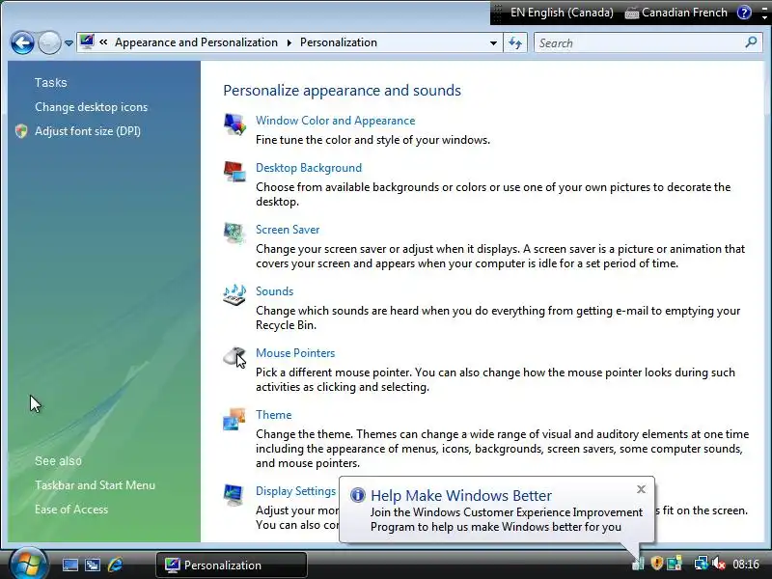Viewport: 772px width, 579px height.
Task: Click the Sounds musical notes icon
Action: [234, 294]
